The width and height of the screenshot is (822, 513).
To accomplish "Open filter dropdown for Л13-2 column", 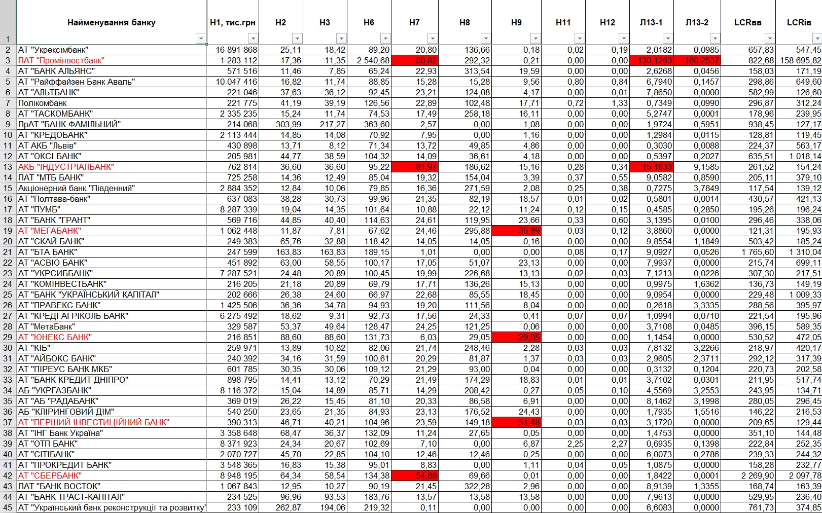I will [714, 39].
